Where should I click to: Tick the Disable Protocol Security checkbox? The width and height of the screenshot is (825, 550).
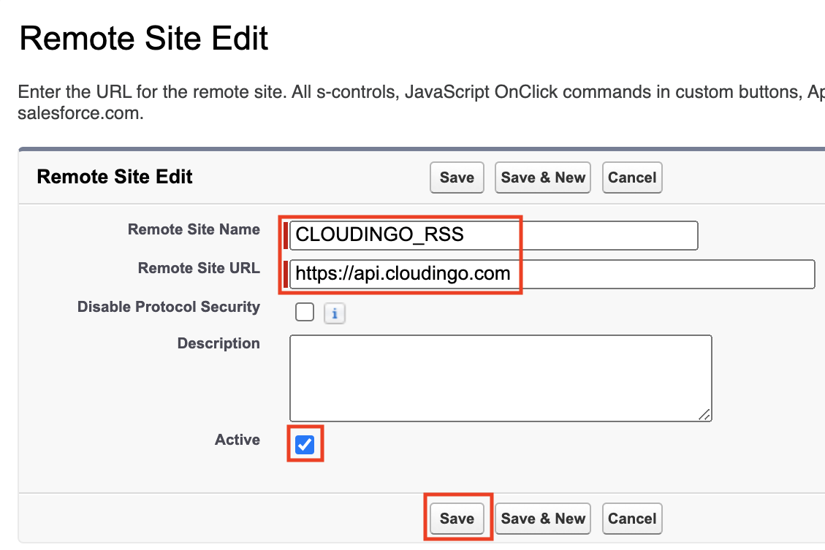click(x=305, y=312)
